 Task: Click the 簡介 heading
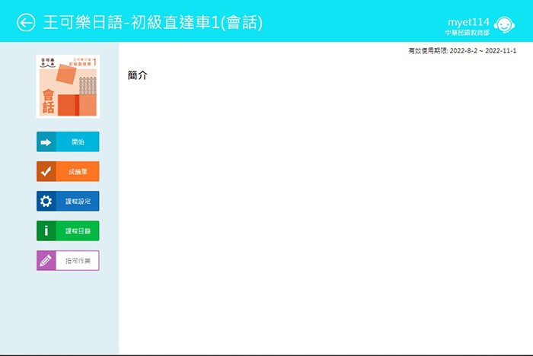138,76
